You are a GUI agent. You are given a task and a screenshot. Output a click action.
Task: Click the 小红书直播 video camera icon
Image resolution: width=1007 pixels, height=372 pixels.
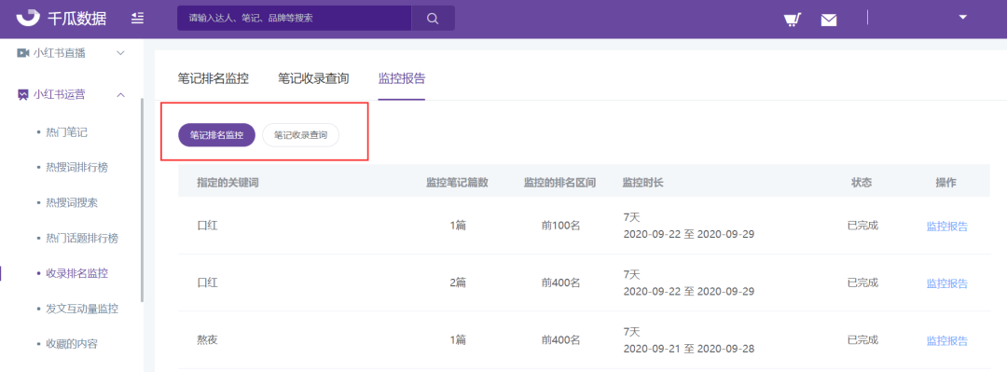click(x=22, y=53)
